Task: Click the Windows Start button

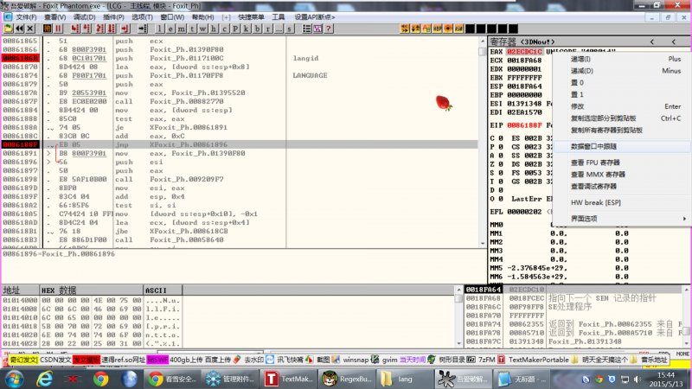Action: click(14, 379)
